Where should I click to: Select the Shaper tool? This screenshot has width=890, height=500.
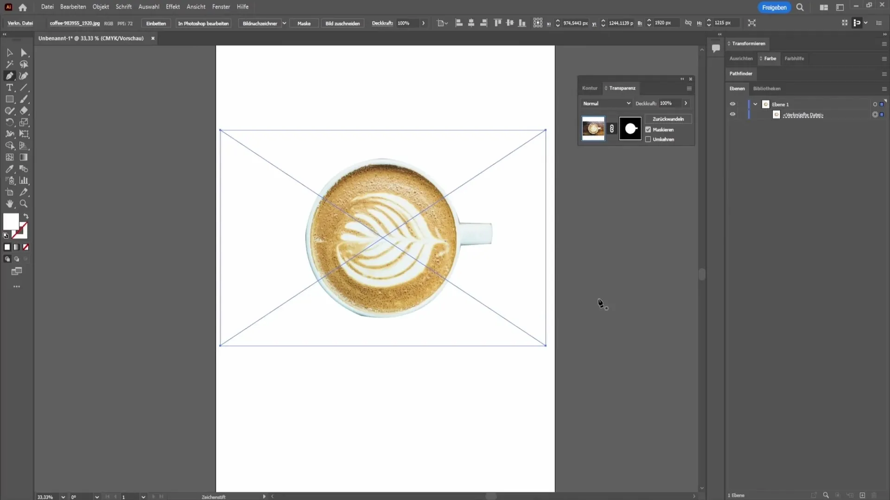point(9,111)
